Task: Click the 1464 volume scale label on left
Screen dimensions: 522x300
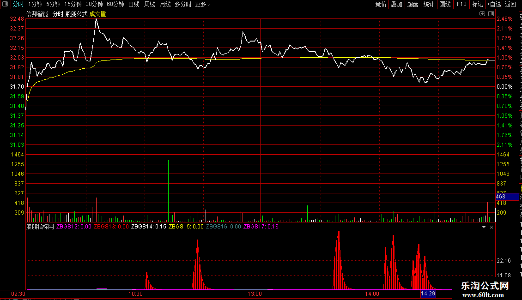Action: click(x=18, y=155)
